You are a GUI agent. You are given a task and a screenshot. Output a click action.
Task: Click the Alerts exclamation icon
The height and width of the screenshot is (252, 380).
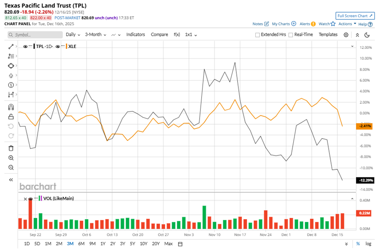(313, 24)
